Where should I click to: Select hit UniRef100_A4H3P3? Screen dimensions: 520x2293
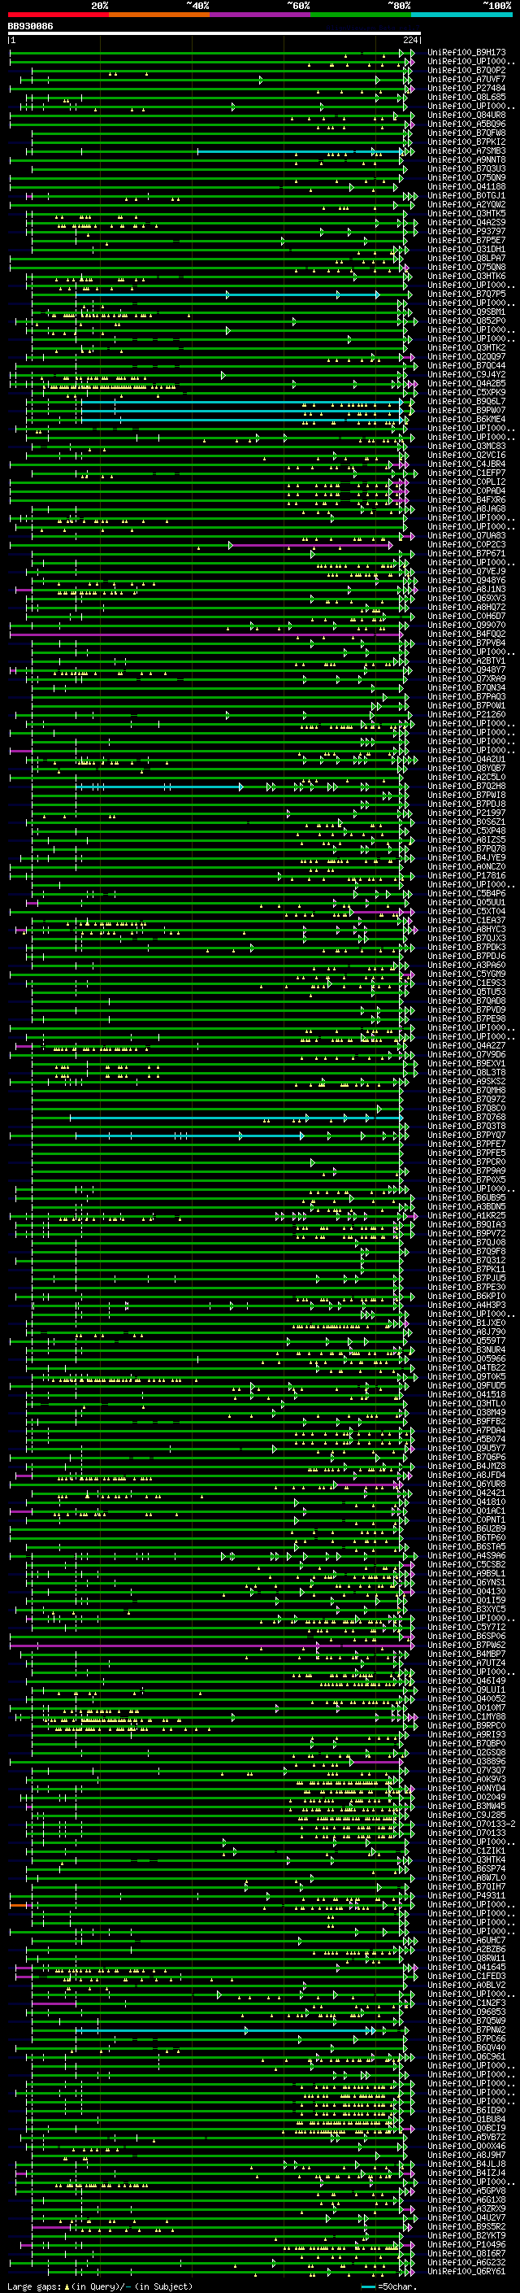point(466,1305)
